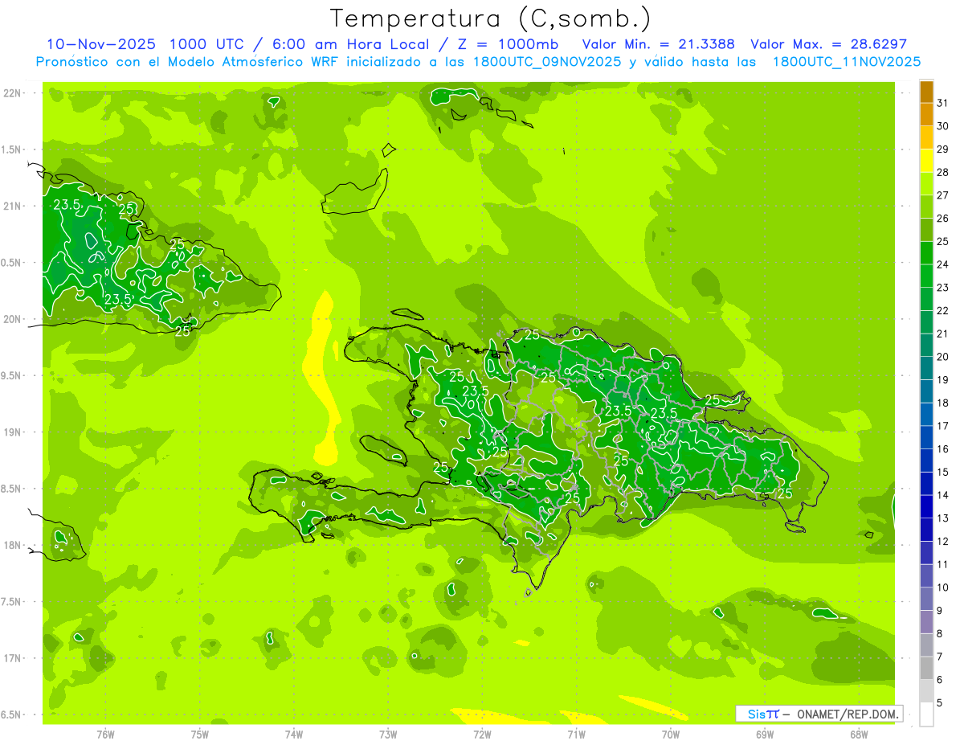This screenshot has height=745, width=964.
Task: Click the '20' colorbar scale label
Action: [x=943, y=357]
